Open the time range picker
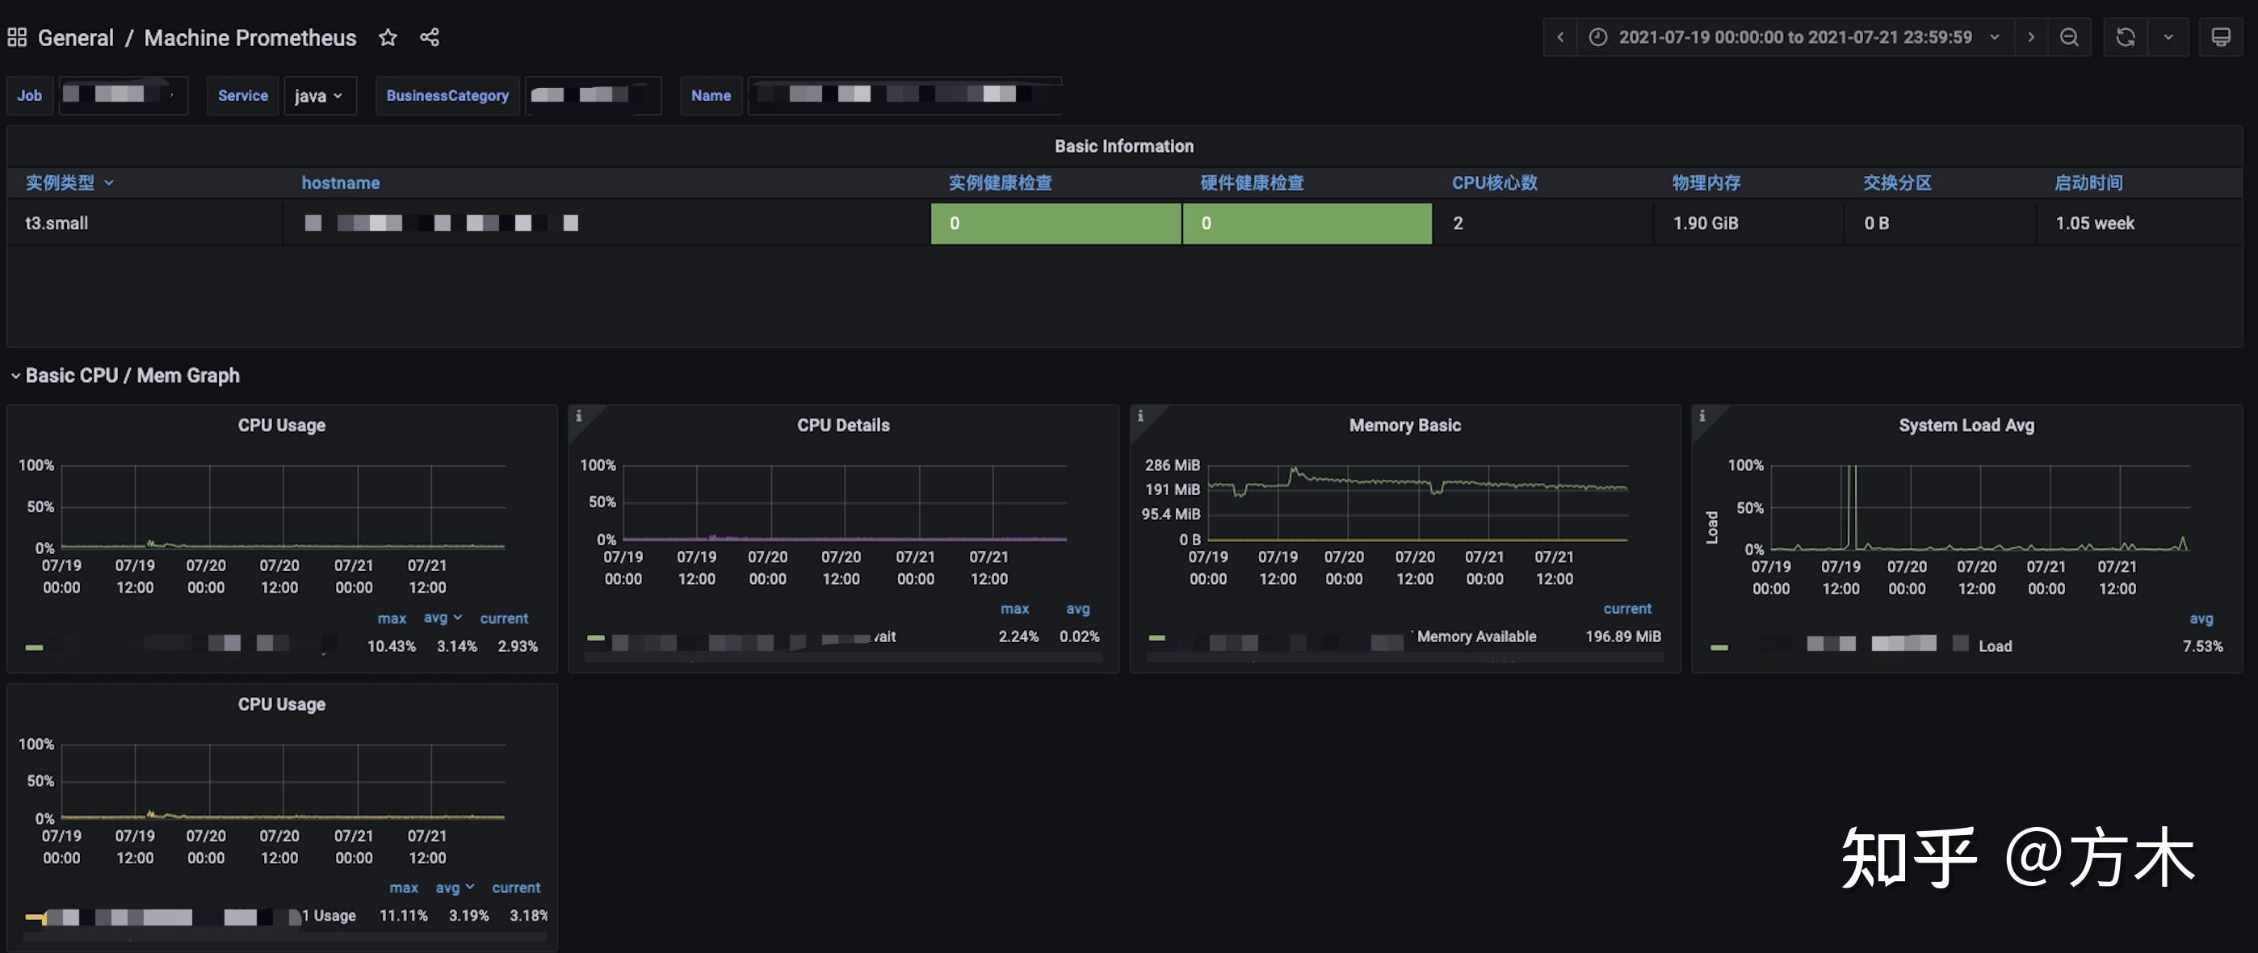 (x=1795, y=37)
